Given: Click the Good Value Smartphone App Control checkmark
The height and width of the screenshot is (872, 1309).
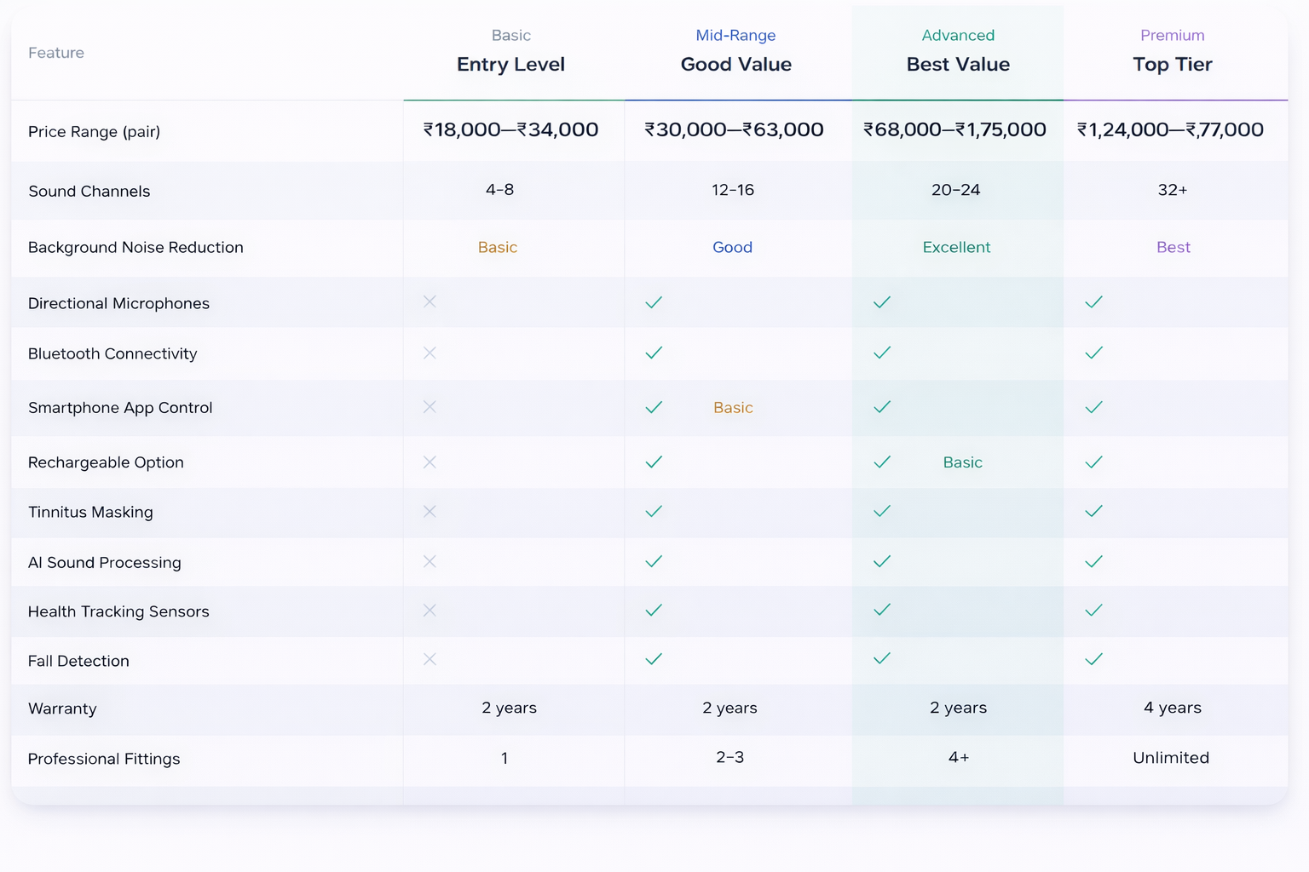Looking at the screenshot, I should coord(654,407).
